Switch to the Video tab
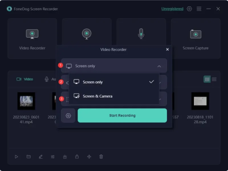 [x=25, y=79]
